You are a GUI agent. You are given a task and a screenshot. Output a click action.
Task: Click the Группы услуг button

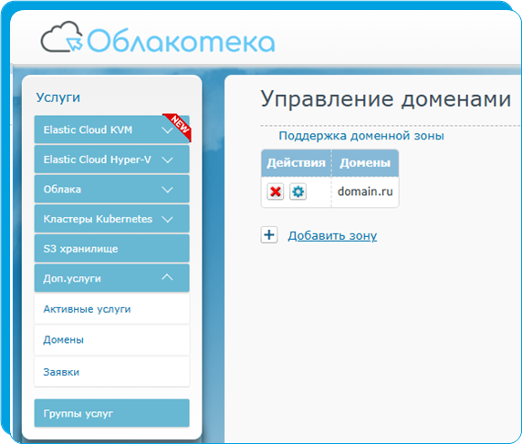point(112,413)
